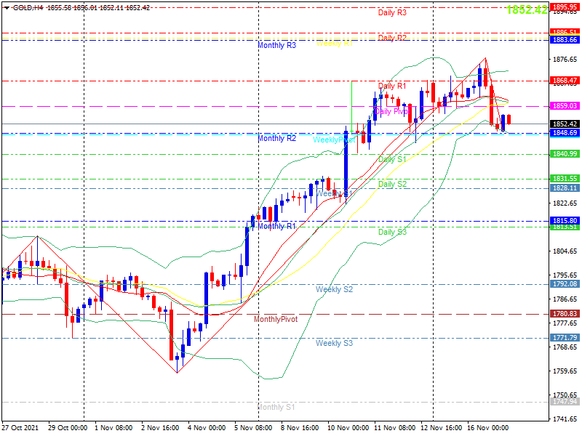Select the 1828.11 Weekly S1 price tag
Image resolution: width=582 pixels, height=436 pixels.
tap(565, 188)
